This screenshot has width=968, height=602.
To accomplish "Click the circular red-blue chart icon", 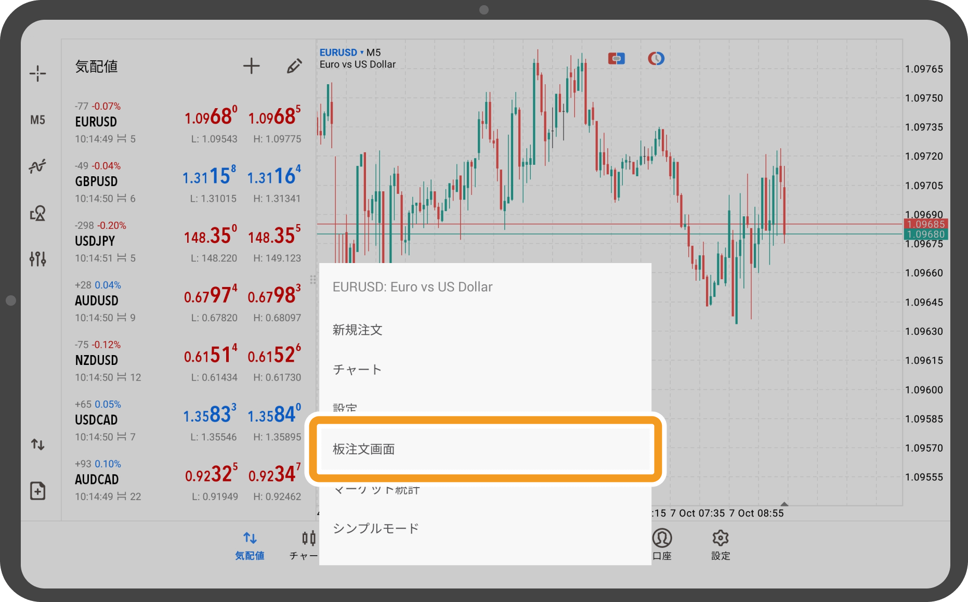I will click(656, 59).
